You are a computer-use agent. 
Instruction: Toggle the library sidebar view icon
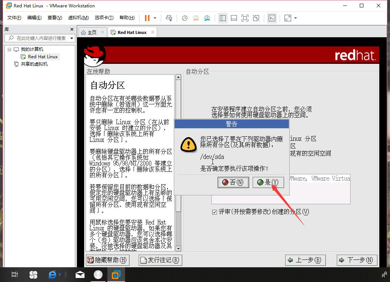pos(222,18)
